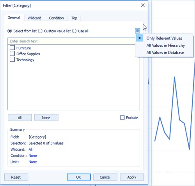
Task: Click the All selection button
Action: (19, 118)
